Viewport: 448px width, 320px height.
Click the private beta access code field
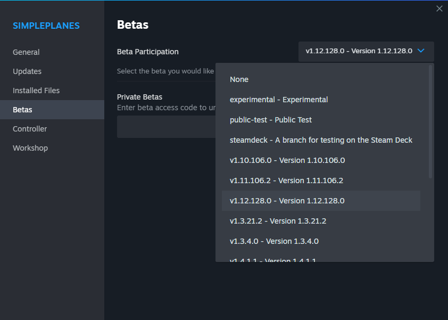pyautogui.click(x=167, y=127)
